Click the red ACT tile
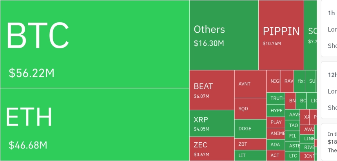This screenshot has width=337, height=161. coord(276,156)
